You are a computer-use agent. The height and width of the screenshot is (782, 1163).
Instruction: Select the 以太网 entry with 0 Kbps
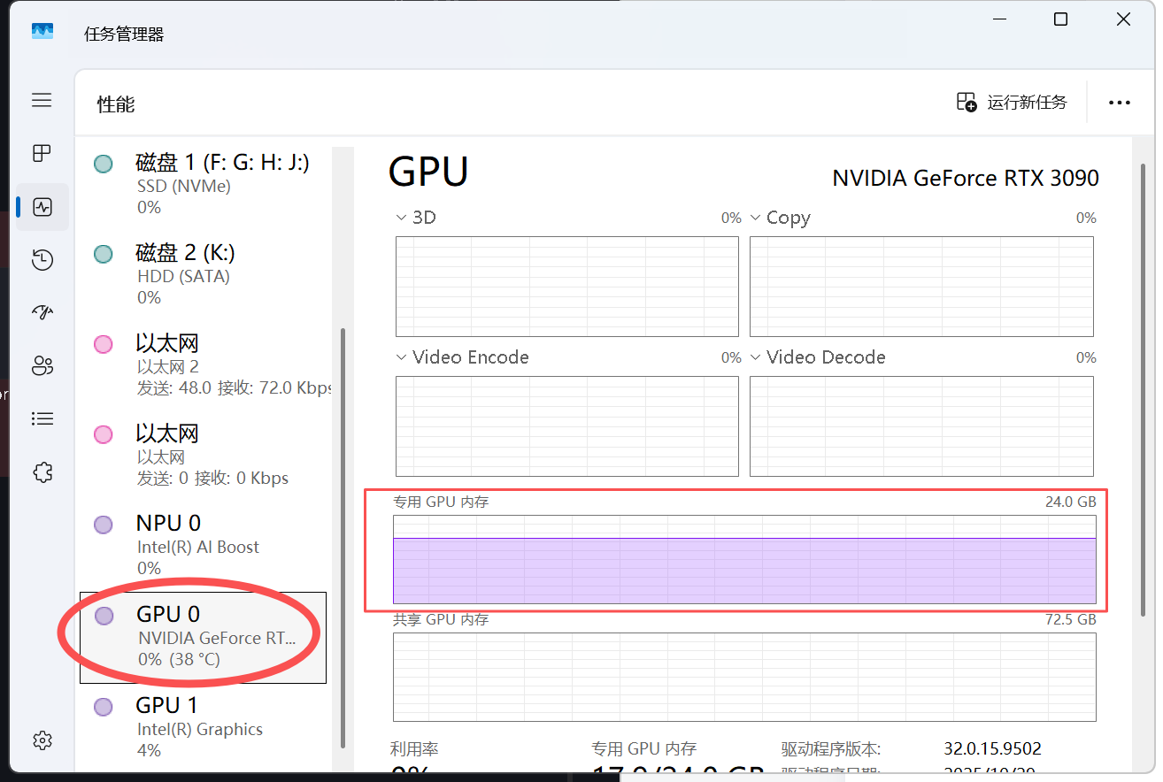click(x=203, y=455)
